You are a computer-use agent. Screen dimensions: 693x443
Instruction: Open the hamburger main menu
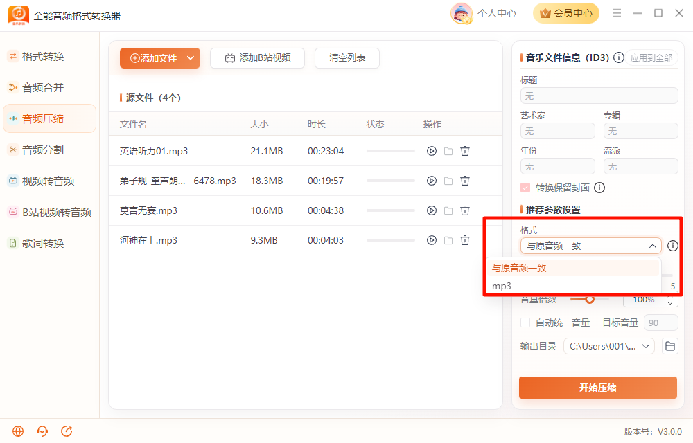click(617, 13)
